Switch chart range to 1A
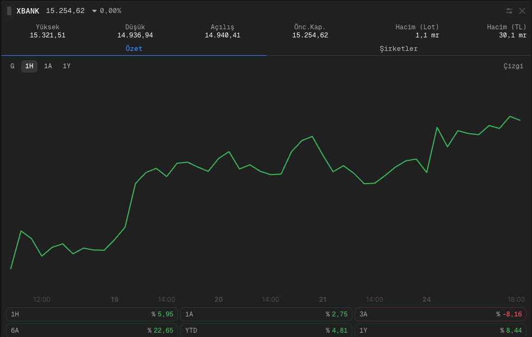The image size is (532, 337). point(48,66)
